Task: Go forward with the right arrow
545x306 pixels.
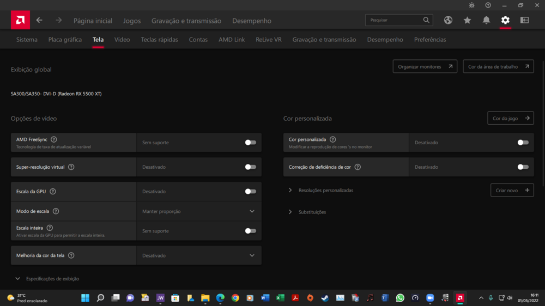Action: tap(59, 20)
